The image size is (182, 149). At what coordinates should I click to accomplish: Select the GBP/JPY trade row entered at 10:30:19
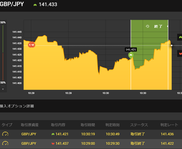[x=91, y=134]
